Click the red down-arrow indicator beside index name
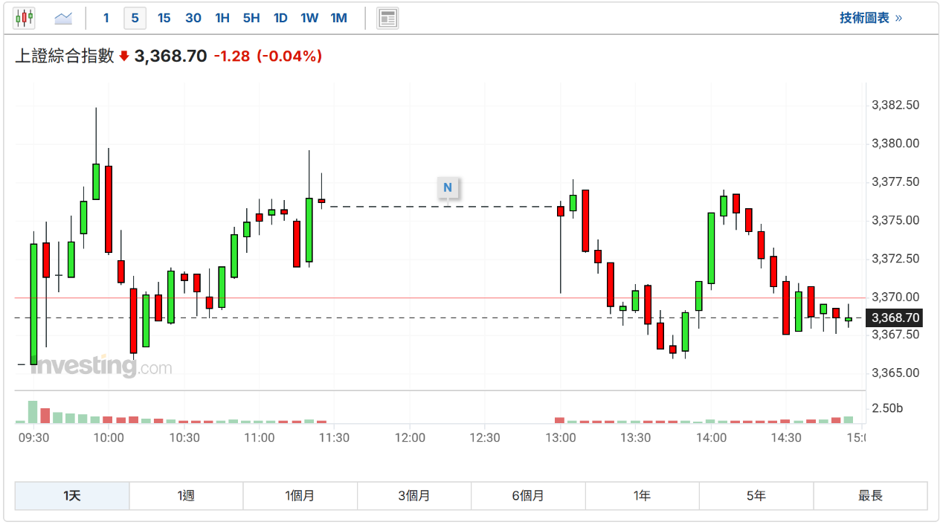This screenshot has width=943, height=525. (123, 56)
